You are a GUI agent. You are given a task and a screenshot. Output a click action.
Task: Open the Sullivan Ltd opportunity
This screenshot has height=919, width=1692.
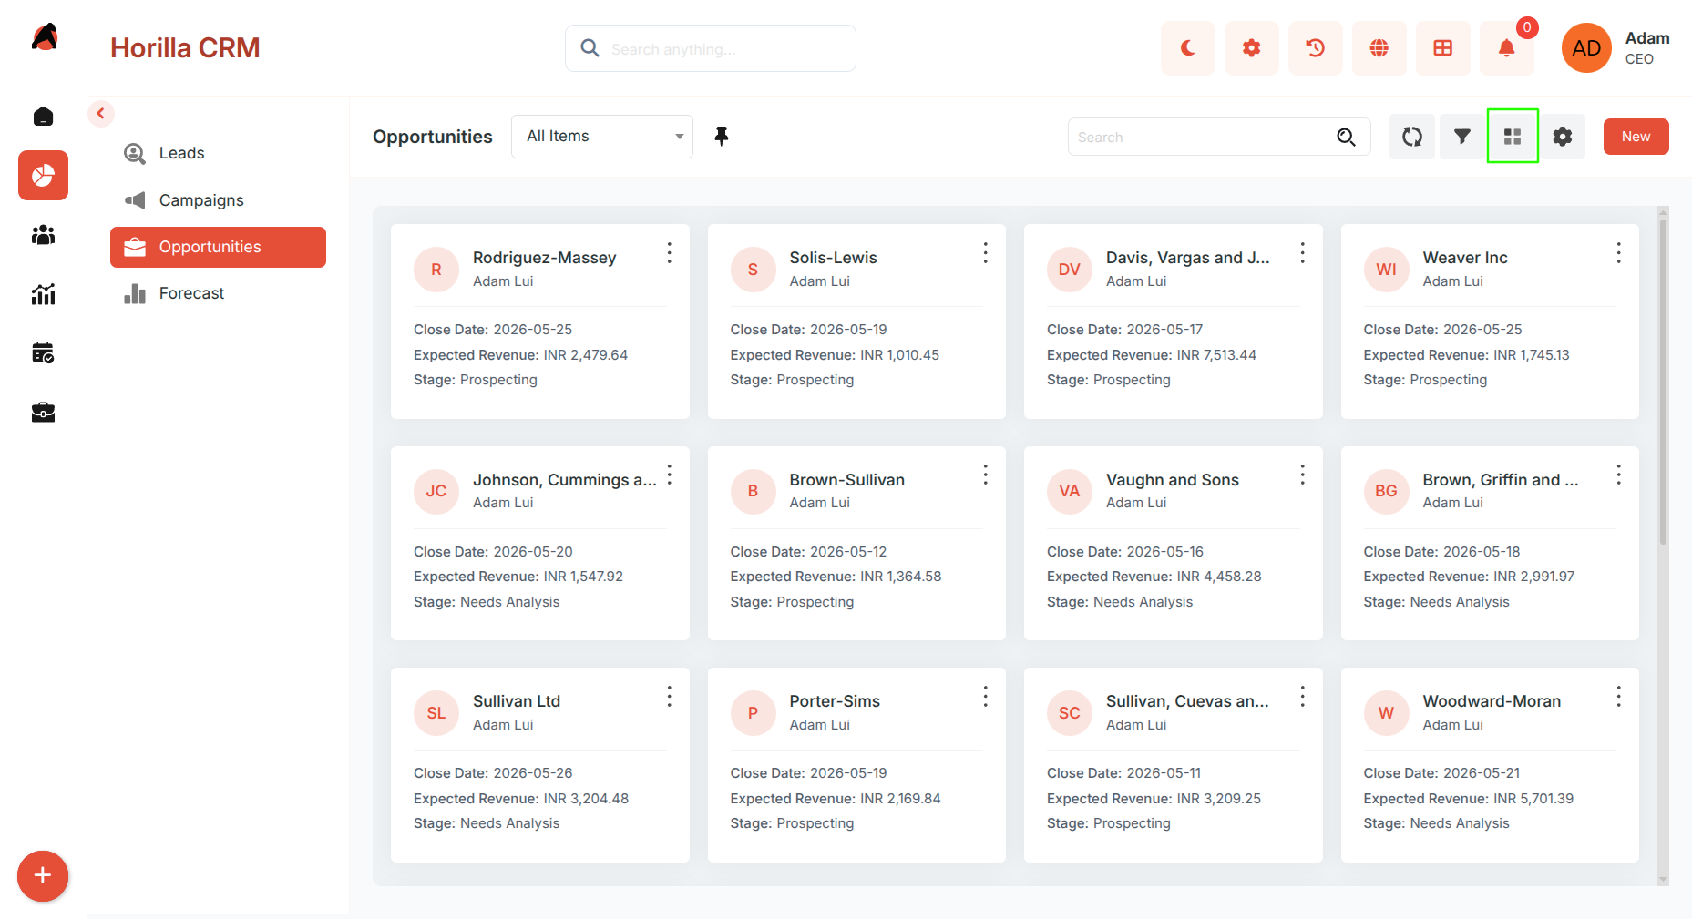point(517,701)
